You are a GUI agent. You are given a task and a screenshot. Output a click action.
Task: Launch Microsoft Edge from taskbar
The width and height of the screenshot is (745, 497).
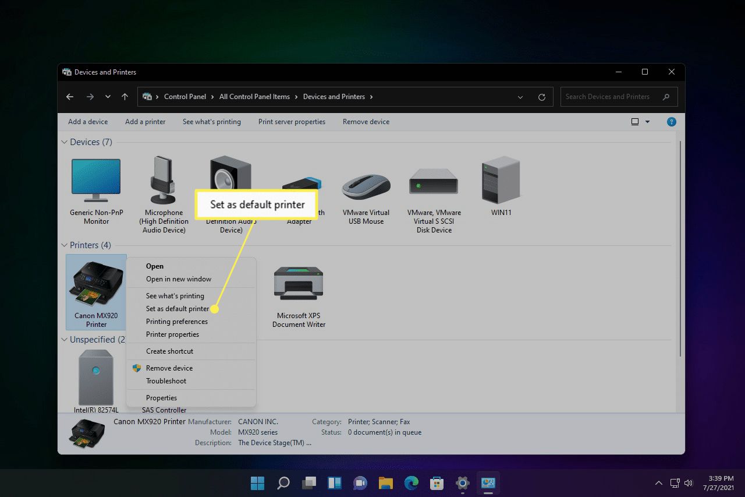click(411, 483)
